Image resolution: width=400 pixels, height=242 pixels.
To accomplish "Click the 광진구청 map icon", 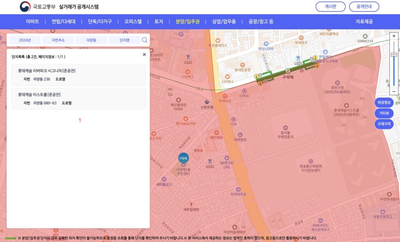I will click(x=337, y=83).
